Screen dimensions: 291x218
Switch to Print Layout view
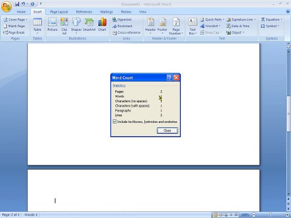(x=215, y=215)
